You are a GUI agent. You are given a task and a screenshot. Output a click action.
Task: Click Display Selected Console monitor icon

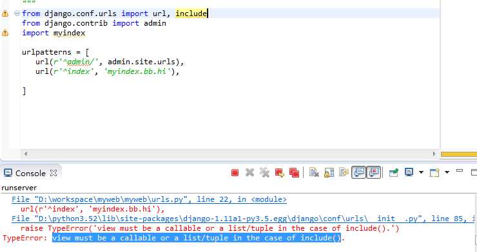click(409, 172)
